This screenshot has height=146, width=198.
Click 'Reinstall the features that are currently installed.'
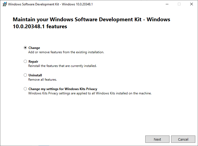[x=62, y=66]
